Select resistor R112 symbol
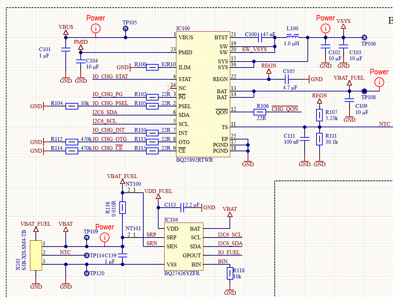Viewport: 393px width, 297px height. tap(72, 142)
